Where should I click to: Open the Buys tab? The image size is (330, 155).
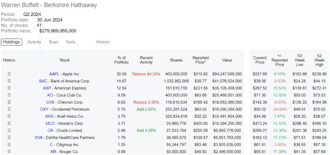coord(54,42)
